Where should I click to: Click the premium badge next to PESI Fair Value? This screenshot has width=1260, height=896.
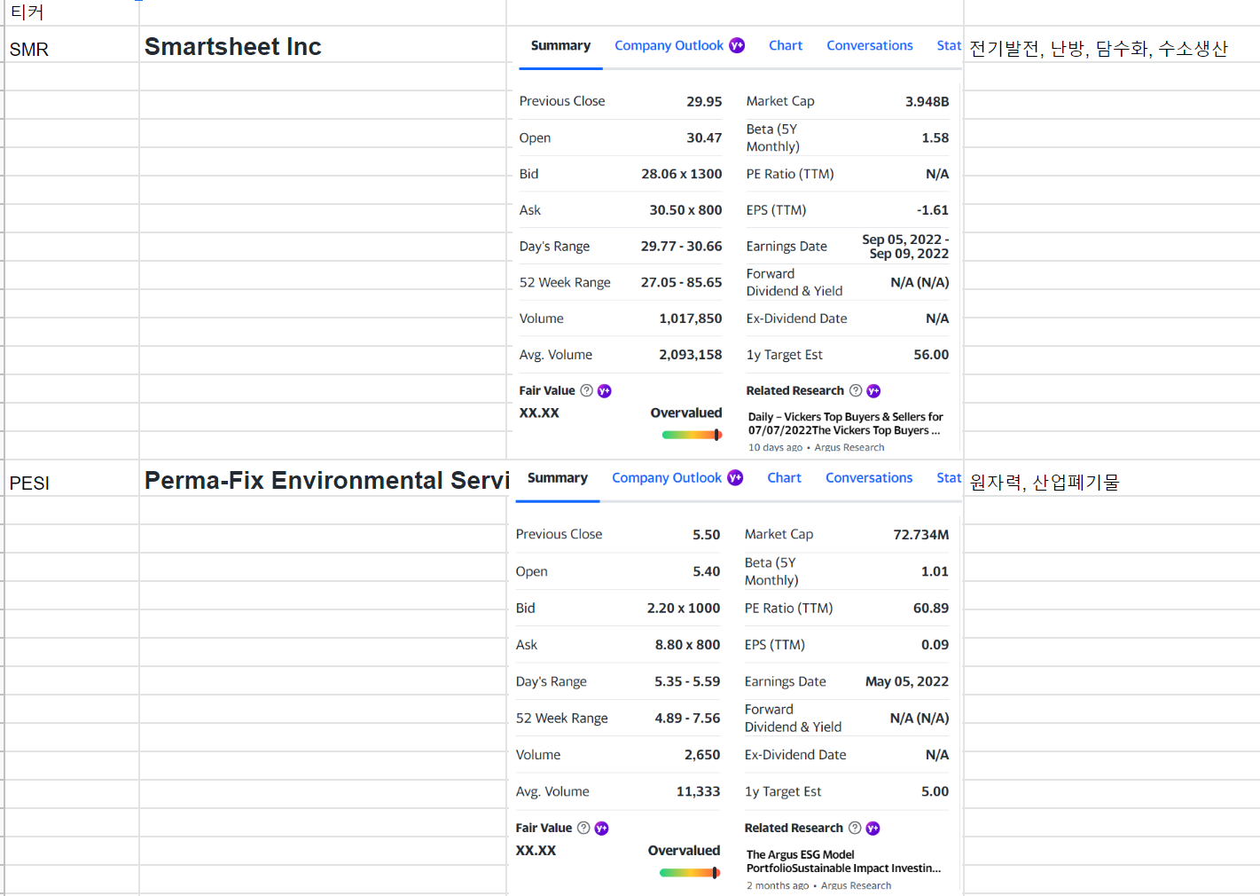point(601,829)
